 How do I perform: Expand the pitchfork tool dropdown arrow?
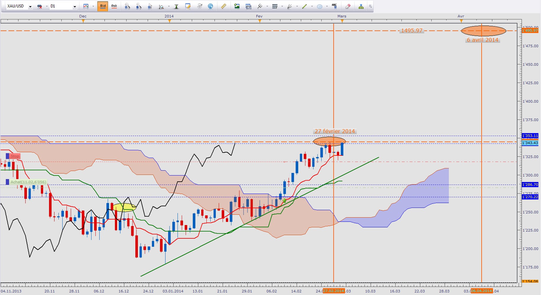point(267,6)
